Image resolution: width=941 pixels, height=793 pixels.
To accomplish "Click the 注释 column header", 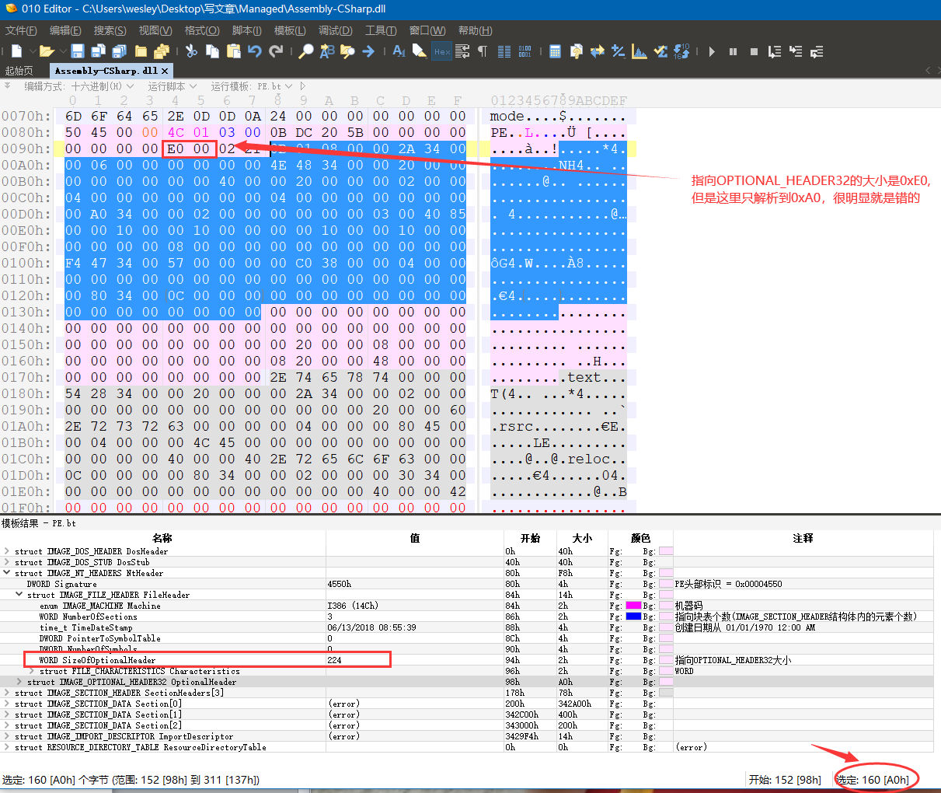I will pyautogui.click(x=803, y=538).
